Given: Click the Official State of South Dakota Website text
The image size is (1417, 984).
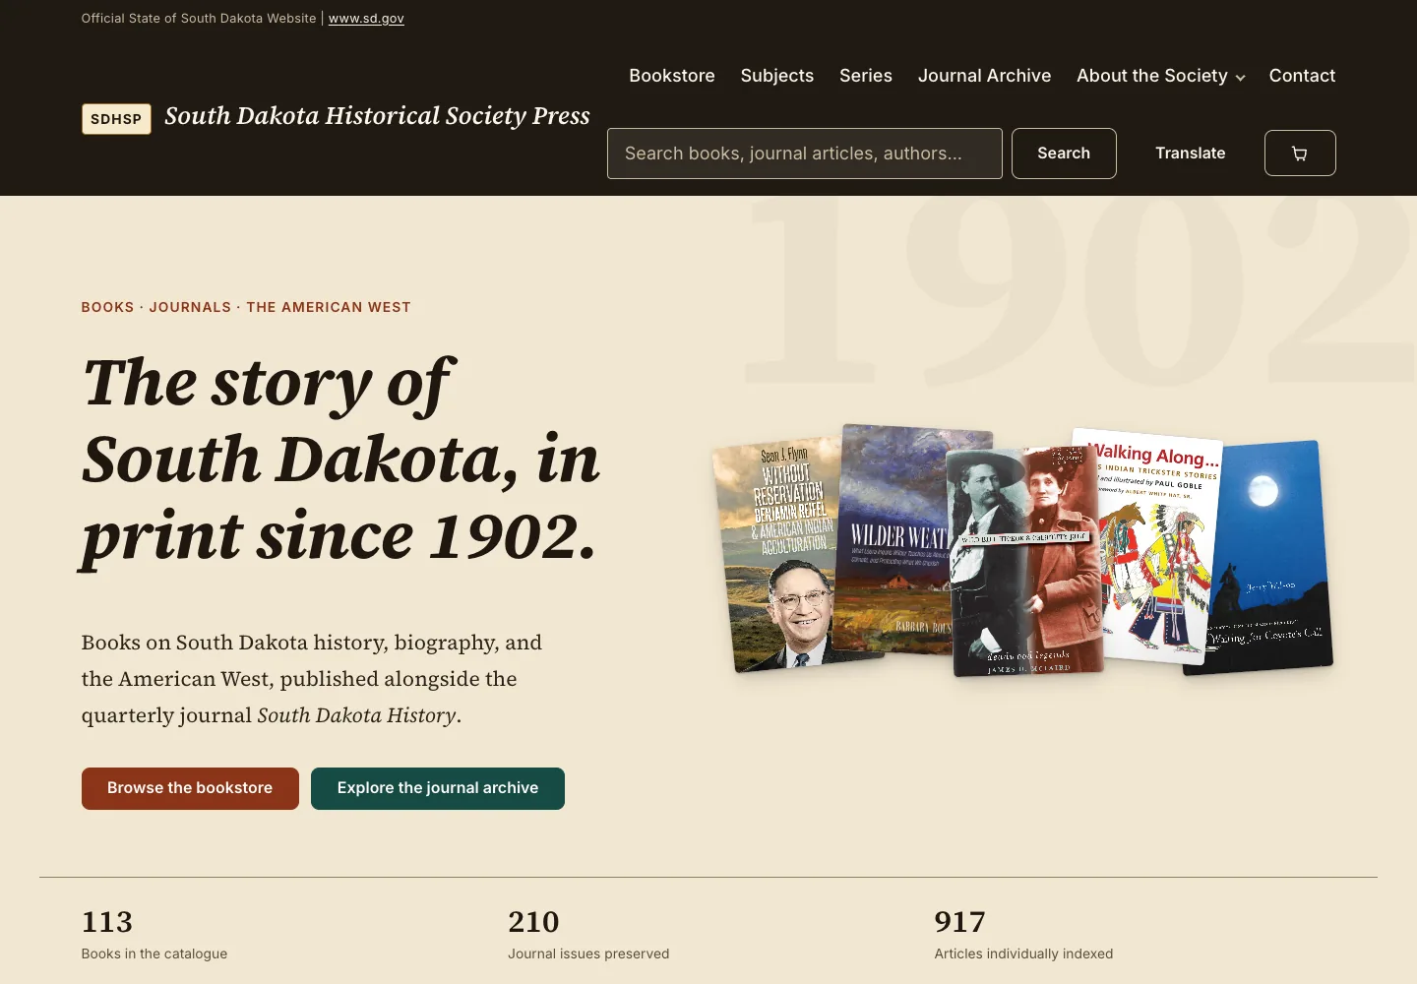Looking at the screenshot, I should [x=199, y=19].
